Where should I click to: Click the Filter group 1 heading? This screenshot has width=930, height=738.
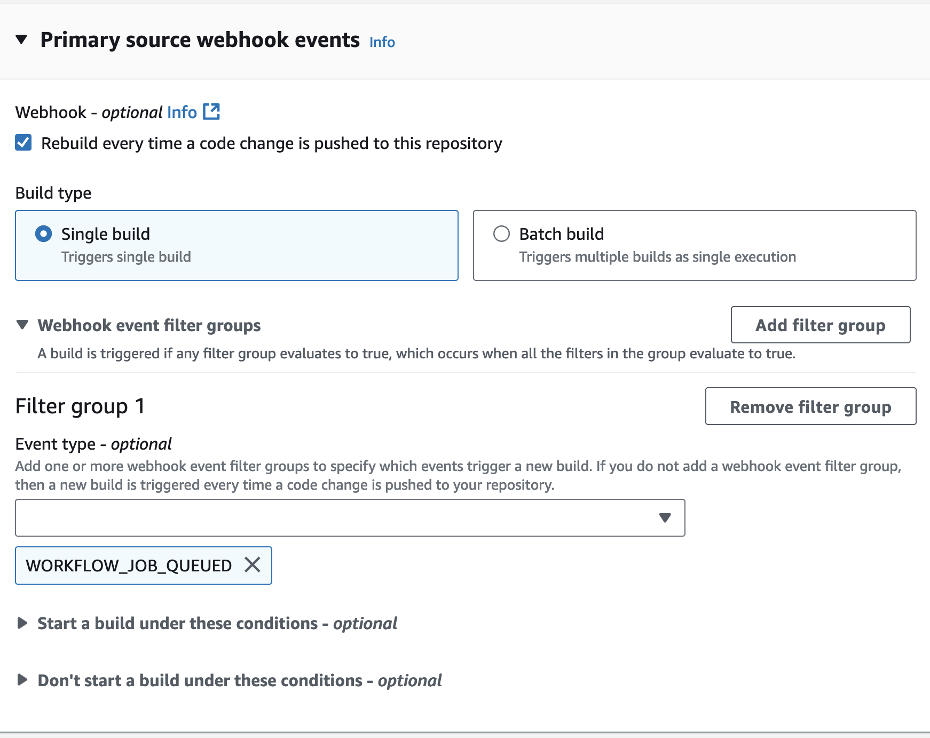(80, 406)
